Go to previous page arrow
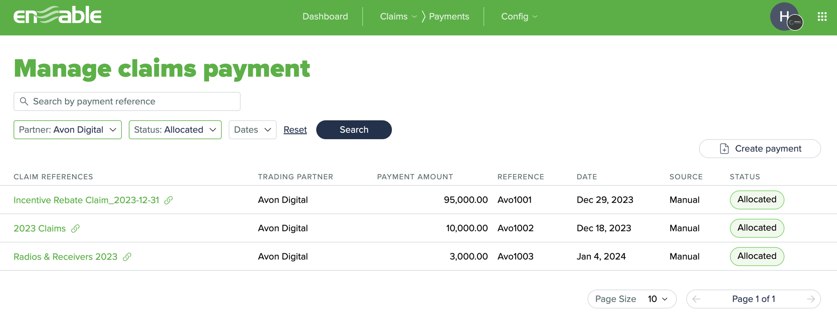Screen dimensions: 837x312 696,299
